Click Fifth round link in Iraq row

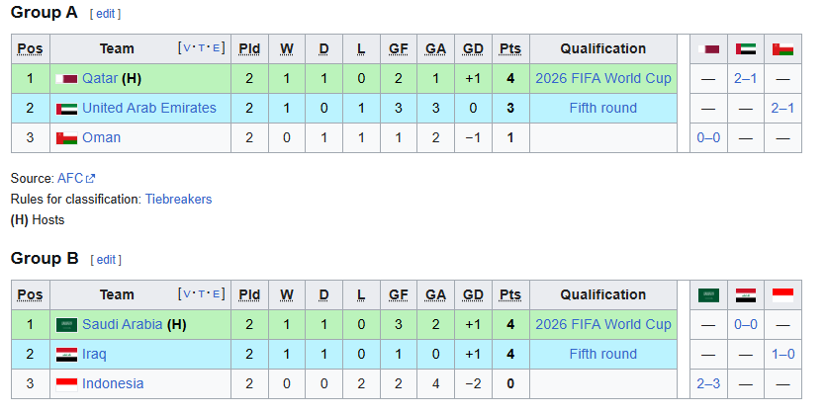click(602, 354)
